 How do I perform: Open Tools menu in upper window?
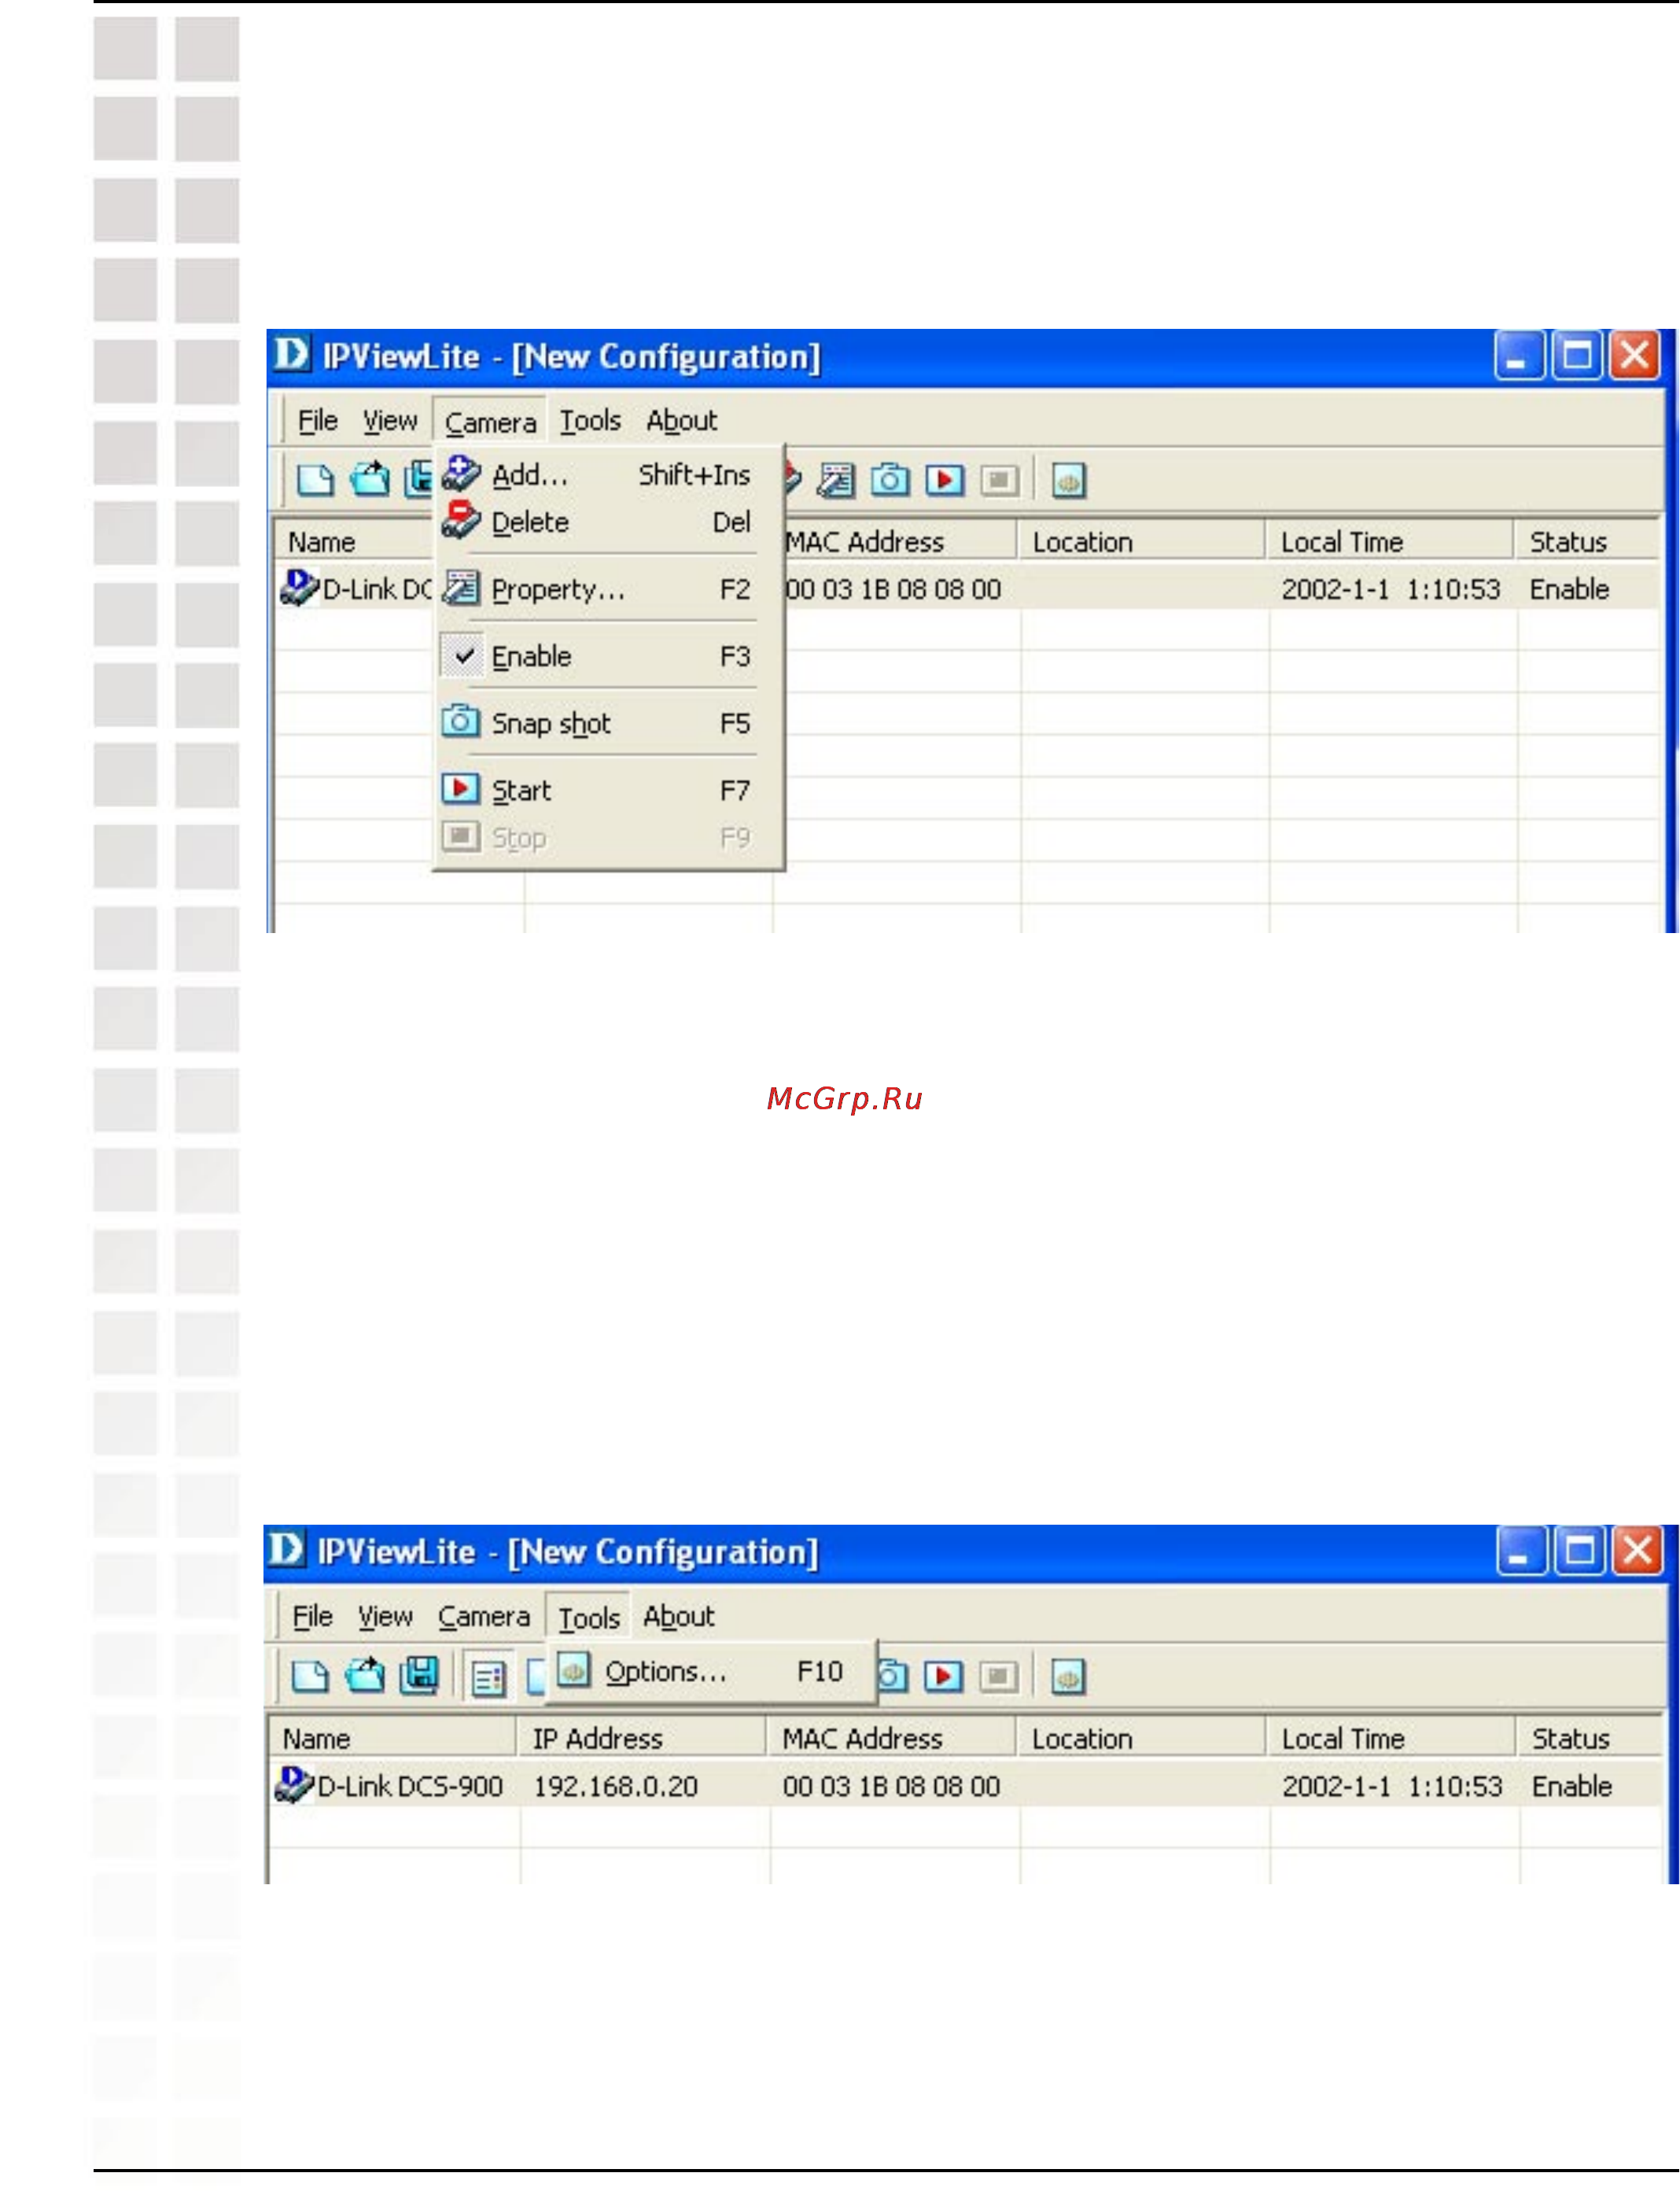click(590, 421)
